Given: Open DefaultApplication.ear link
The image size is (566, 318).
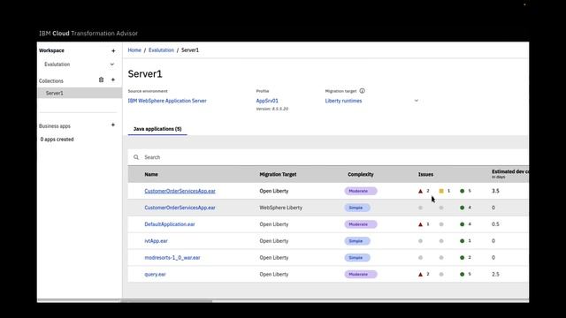Looking at the screenshot, I should click(170, 224).
